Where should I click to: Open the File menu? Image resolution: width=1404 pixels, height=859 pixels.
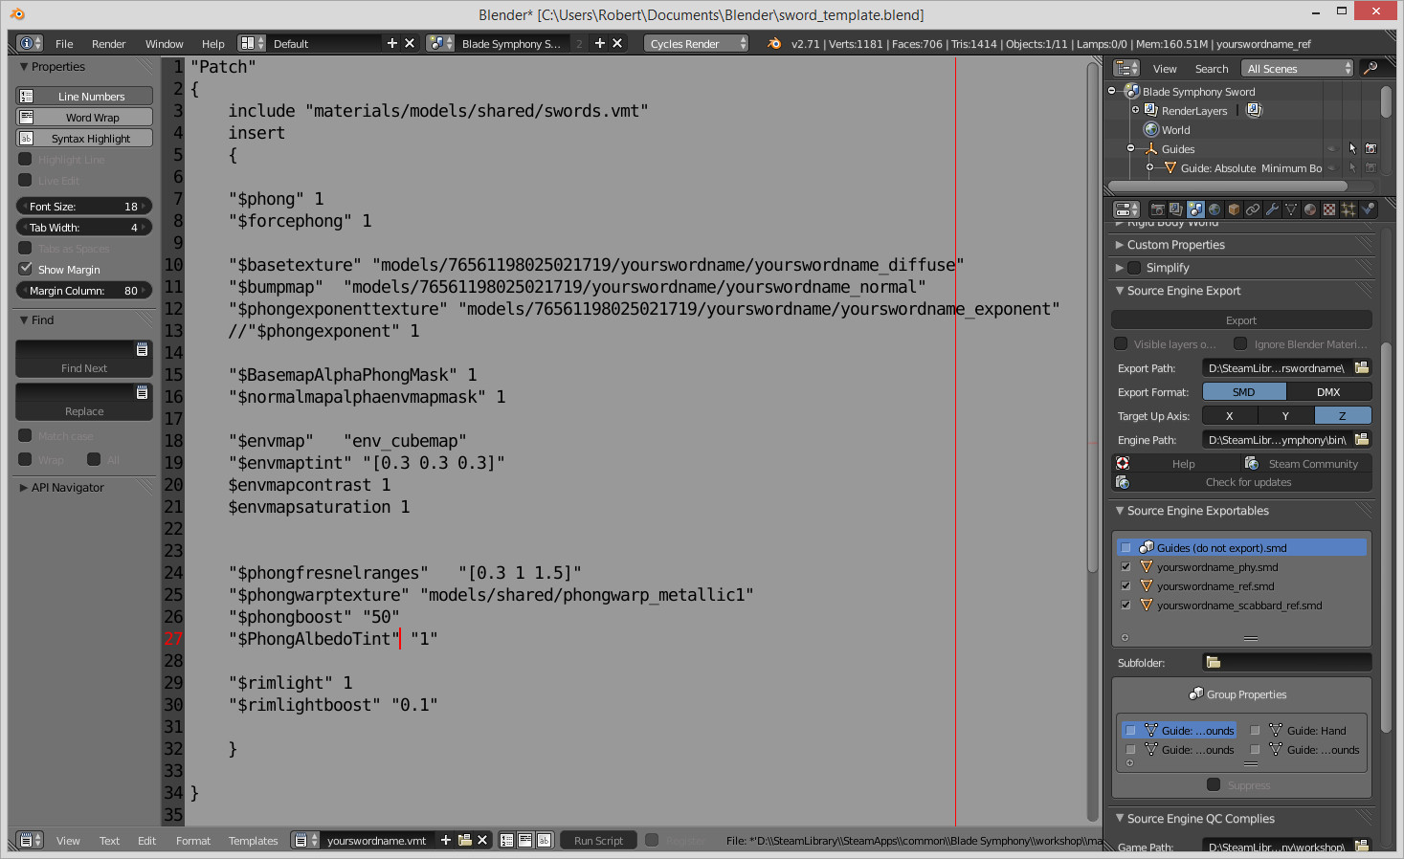(x=64, y=44)
